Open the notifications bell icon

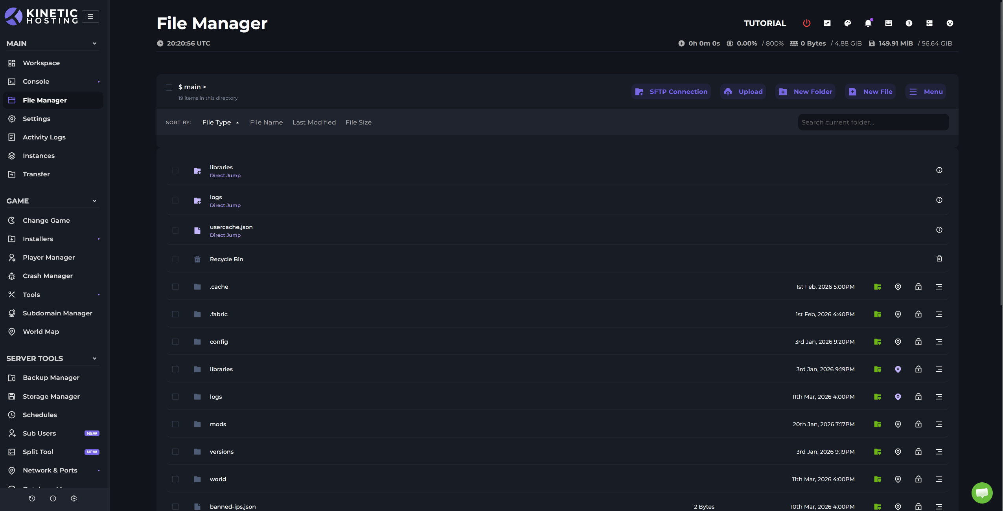pos(868,23)
